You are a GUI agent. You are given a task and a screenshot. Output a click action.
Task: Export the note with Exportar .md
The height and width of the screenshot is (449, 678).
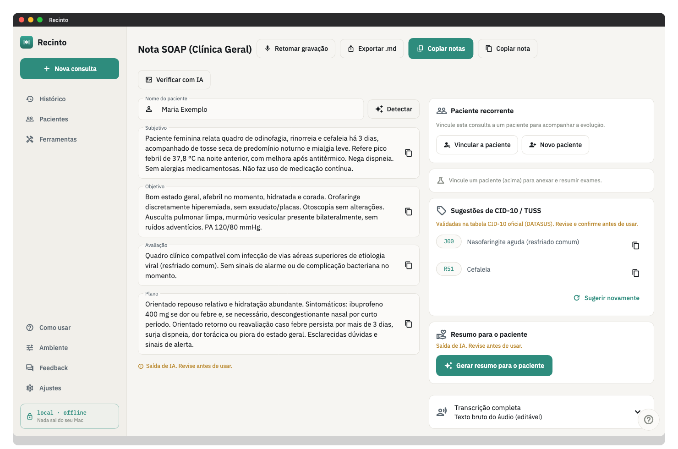tap(372, 49)
